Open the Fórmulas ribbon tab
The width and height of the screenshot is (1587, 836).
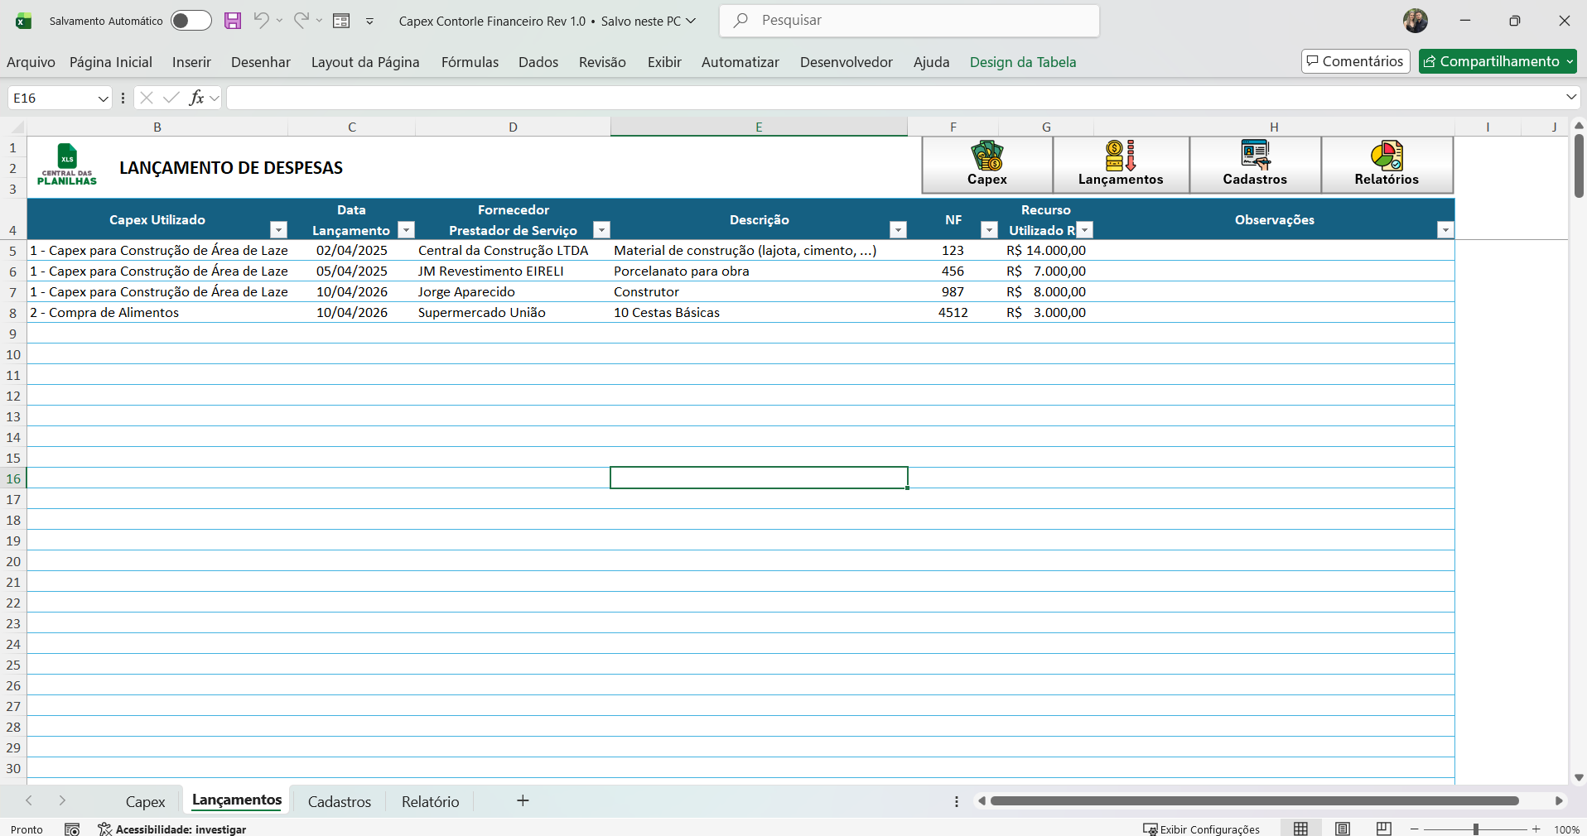point(470,62)
